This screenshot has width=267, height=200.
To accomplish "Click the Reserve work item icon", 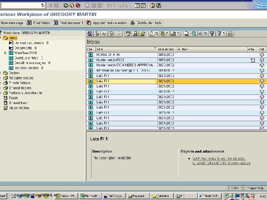I will click(111, 34).
